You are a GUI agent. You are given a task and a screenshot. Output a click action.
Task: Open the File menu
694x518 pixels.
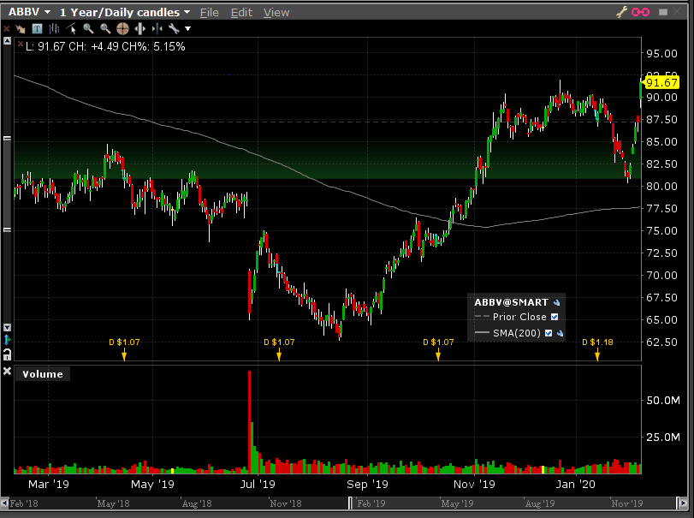209,12
